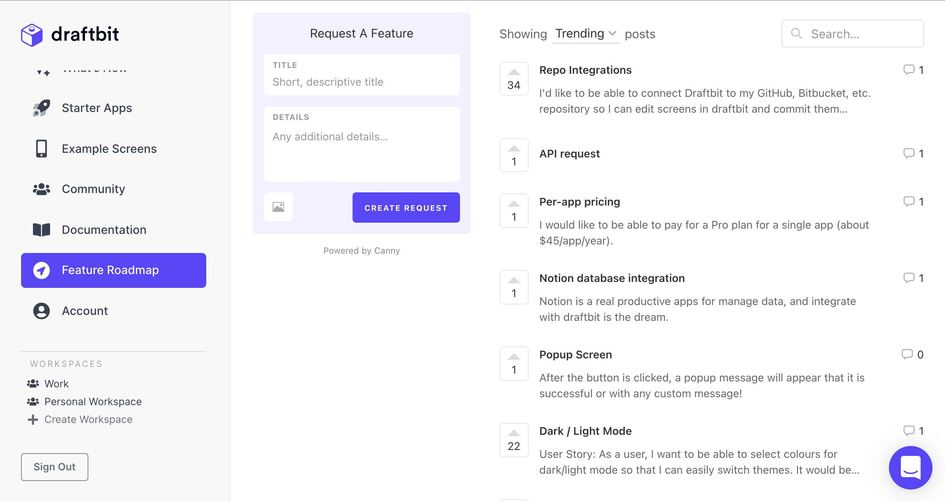Viewport: 945px width, 502px height.
Task: Click the Per-app pricing description text
Action: (x=704, y=233)
